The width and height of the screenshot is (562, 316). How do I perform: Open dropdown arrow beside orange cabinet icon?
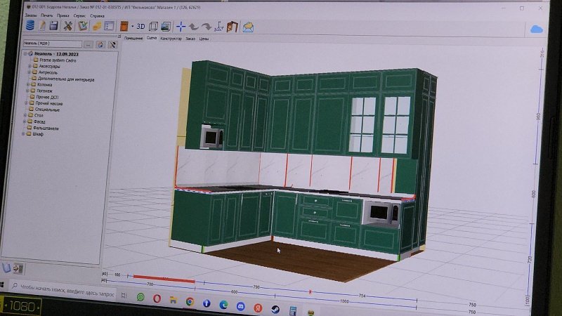pos(132,27)
